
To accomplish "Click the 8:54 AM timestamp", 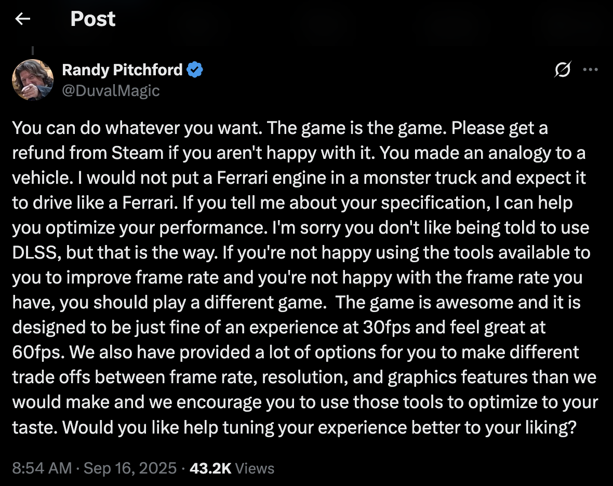I will point(42,468).
